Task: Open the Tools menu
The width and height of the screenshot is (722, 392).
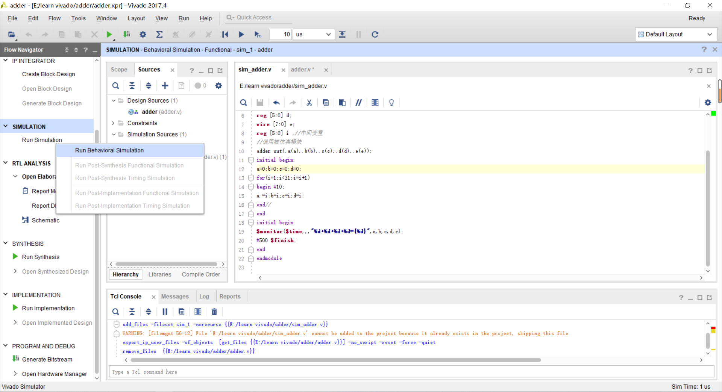Action: (78, 18)
